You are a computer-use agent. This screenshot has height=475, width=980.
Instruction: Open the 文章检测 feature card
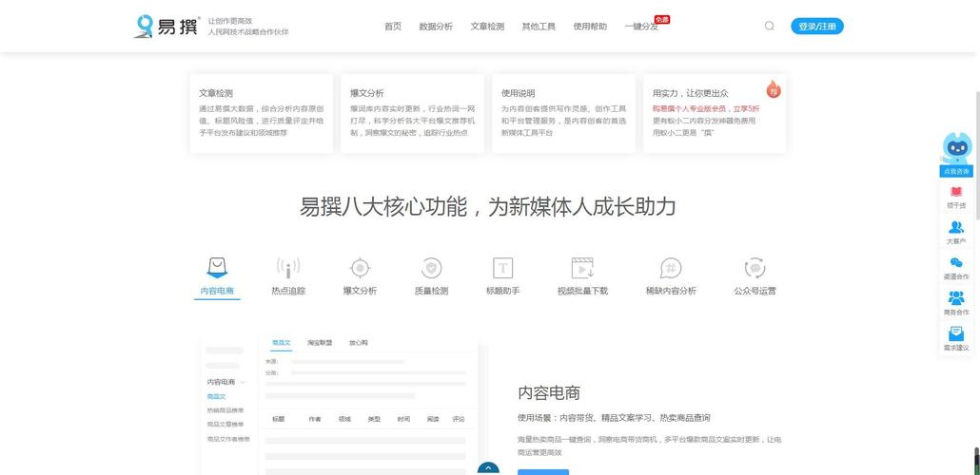click(x=262, y=113)
